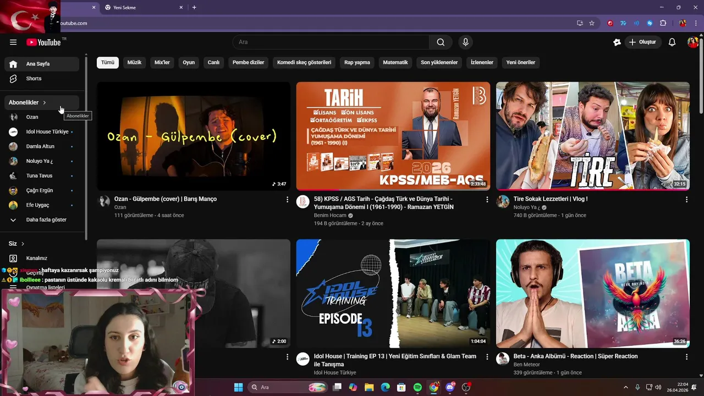Click the system volume icon

coord(658,387)
